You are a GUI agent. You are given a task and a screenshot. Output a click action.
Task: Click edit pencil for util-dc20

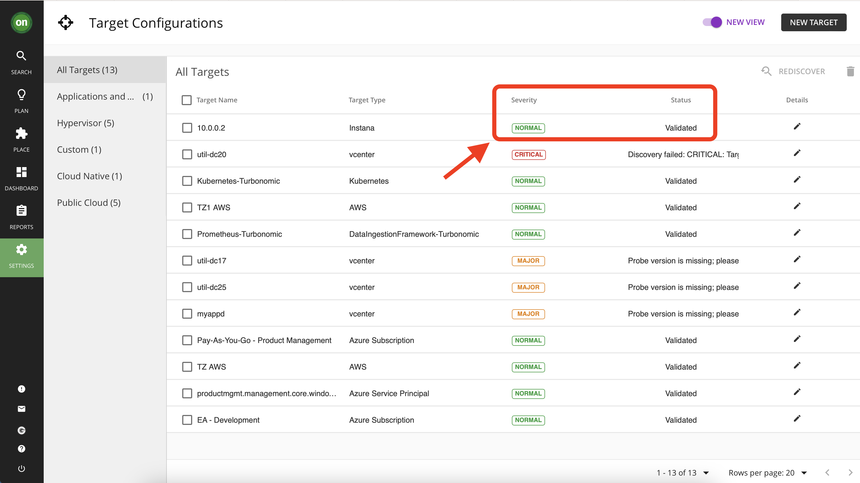pos(797,153)
